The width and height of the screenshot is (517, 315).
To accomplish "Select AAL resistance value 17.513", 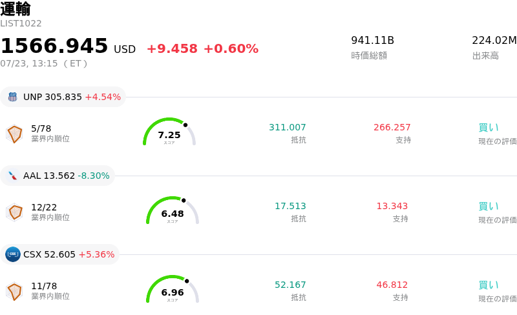I will click(x=290, y=206).
